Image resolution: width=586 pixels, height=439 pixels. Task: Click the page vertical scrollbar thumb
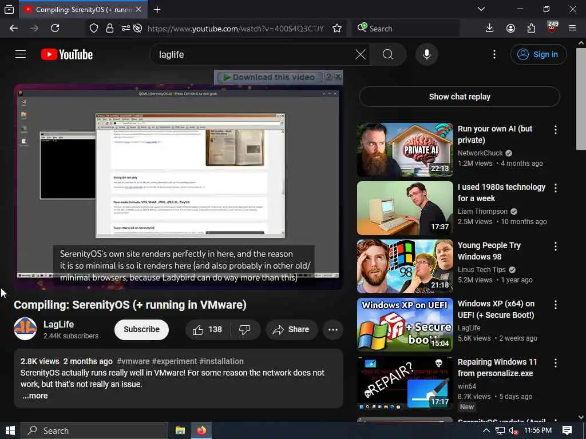[x=581, y=99]
